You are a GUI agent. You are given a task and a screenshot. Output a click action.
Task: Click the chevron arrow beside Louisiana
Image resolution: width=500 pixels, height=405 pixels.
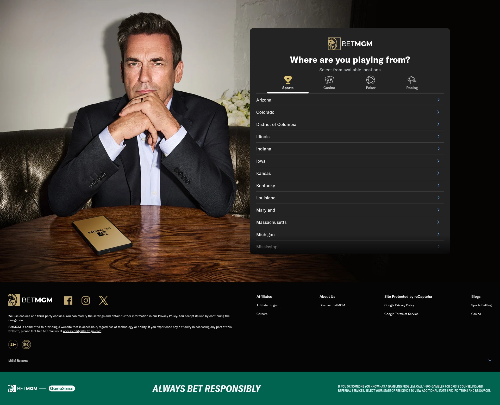pos(439,198)
